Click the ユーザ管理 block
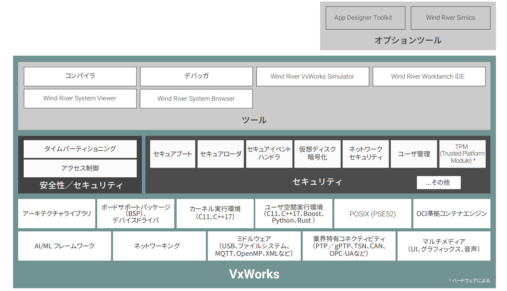507x291 pixels. (414, 154)
